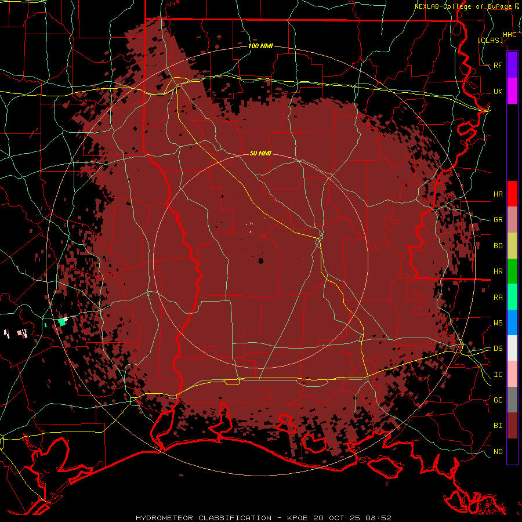Image resolution: width=522 pixels, height=522 pixels.
Task: Click the DS white legend swatch
Action: 512,348
